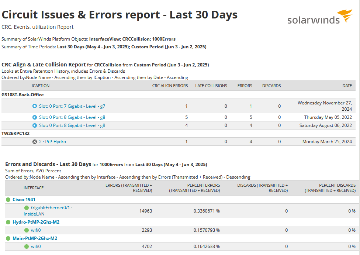Click the CRC ALIGN ERRORS column header
The height and width of the screenshot is (255, 360).
pos(170,86)
